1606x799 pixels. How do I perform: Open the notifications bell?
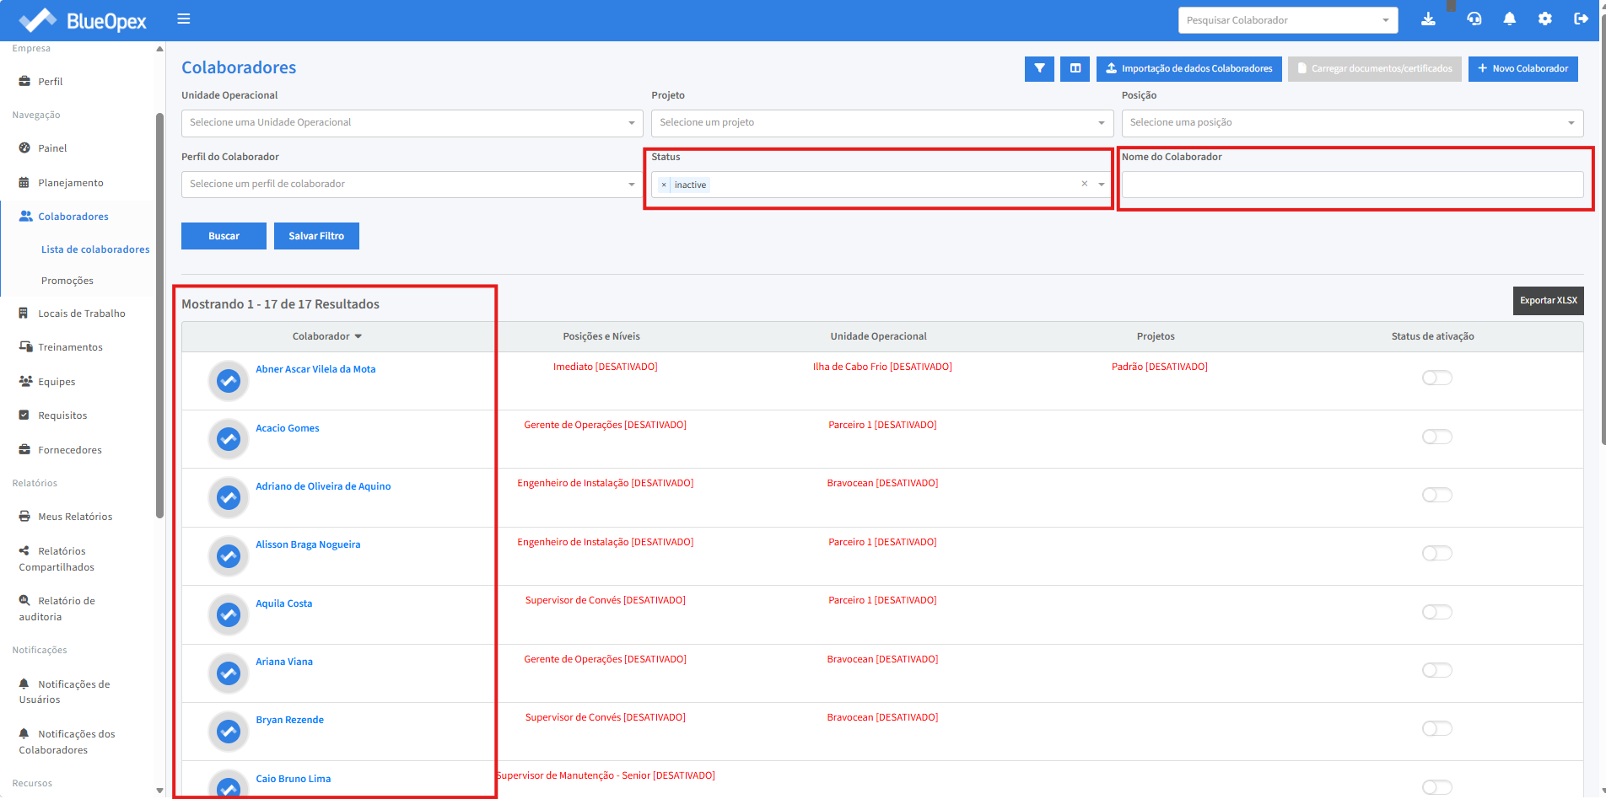pyautogui.click(x=1510, y=19)
